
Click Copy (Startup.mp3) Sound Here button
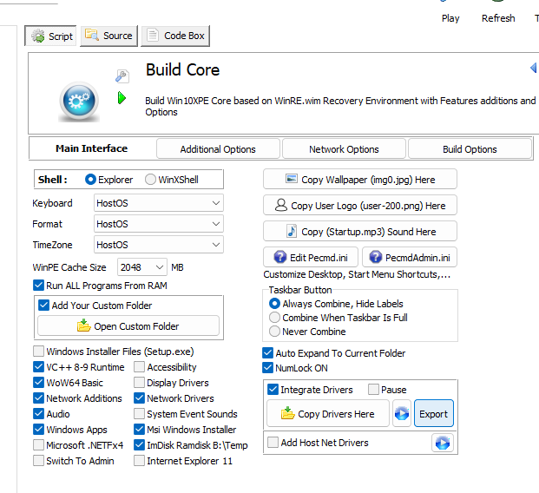click(360, 232)
